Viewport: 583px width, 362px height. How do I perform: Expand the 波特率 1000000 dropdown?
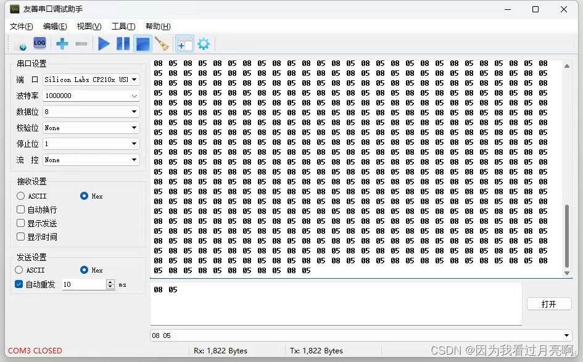pos(134,96)
